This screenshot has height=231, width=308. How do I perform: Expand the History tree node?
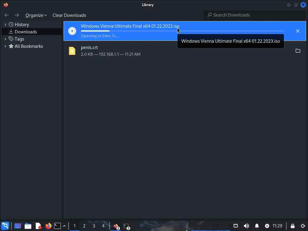pyautogui.click(x=5, y=25)
